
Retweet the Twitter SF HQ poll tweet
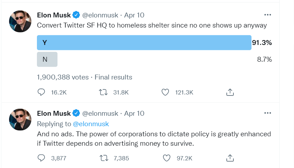pos(103,92)
